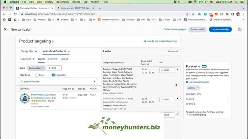
Task: Click SOPPYCID Reusable Water product title link
Action: pos(44,96)
